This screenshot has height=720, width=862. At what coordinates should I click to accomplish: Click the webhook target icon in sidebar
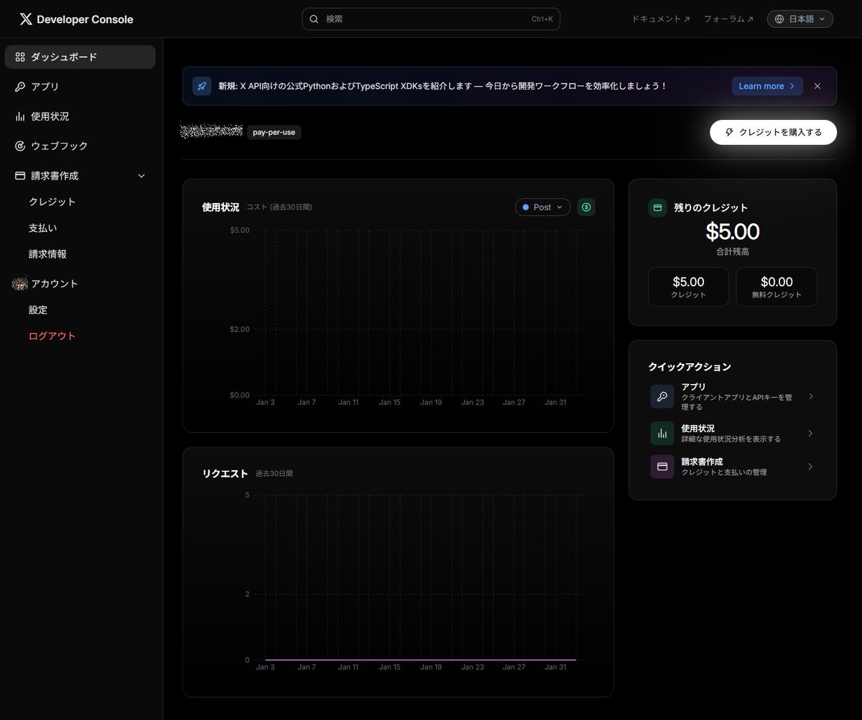pos(20,146)
